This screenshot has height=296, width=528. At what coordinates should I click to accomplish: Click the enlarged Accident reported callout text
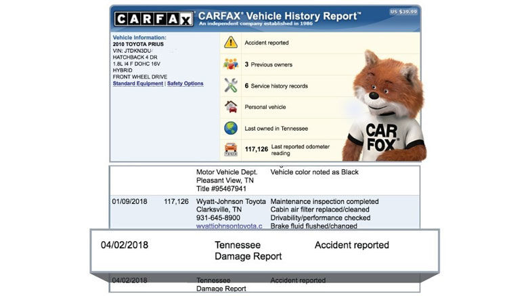351,245
